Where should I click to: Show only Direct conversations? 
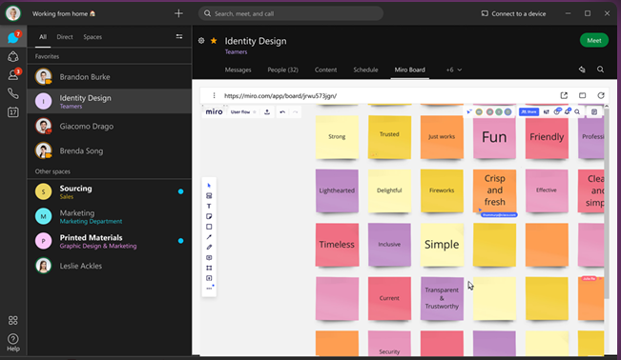pos(65,37)
